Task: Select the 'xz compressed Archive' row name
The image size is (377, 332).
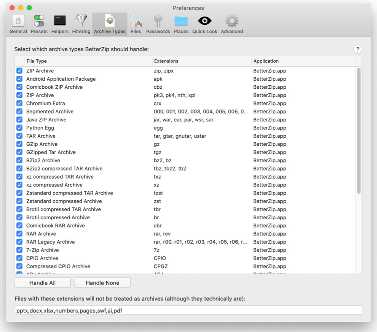Action: click(54, 185)
